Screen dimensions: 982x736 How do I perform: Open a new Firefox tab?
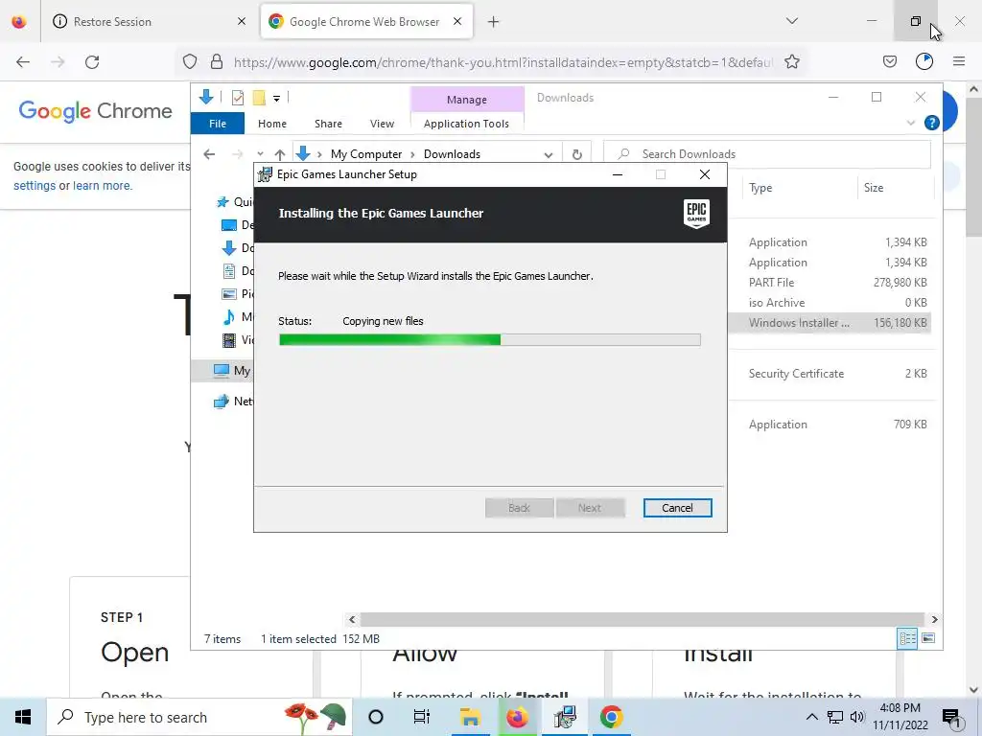(494, 22)
